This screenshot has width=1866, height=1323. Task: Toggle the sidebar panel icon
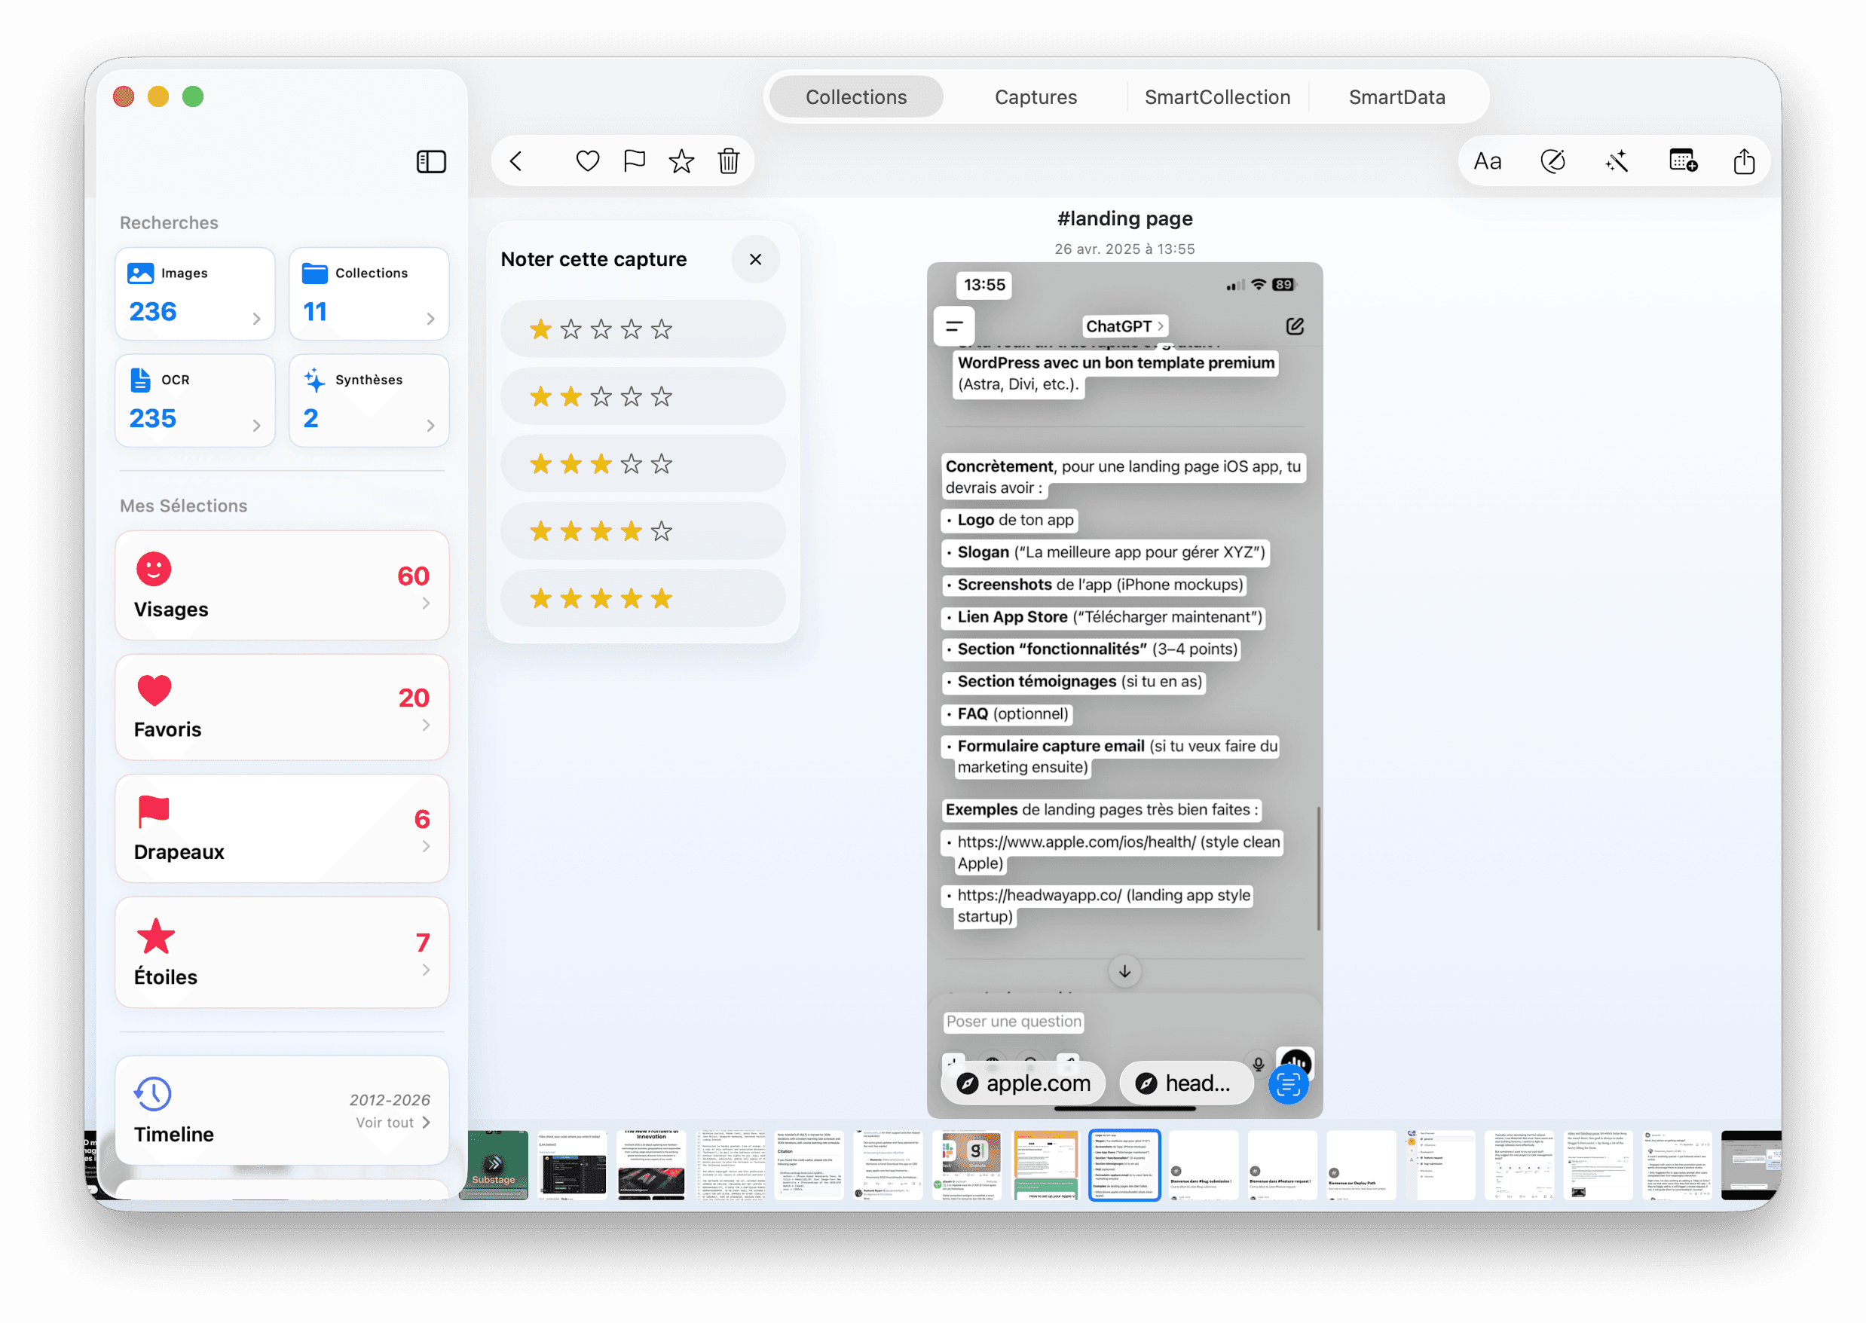tap(431, 161)
